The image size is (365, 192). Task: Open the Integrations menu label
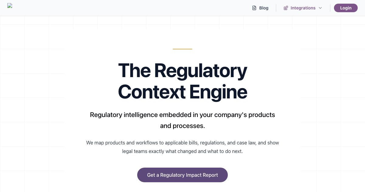coord(303,8)
